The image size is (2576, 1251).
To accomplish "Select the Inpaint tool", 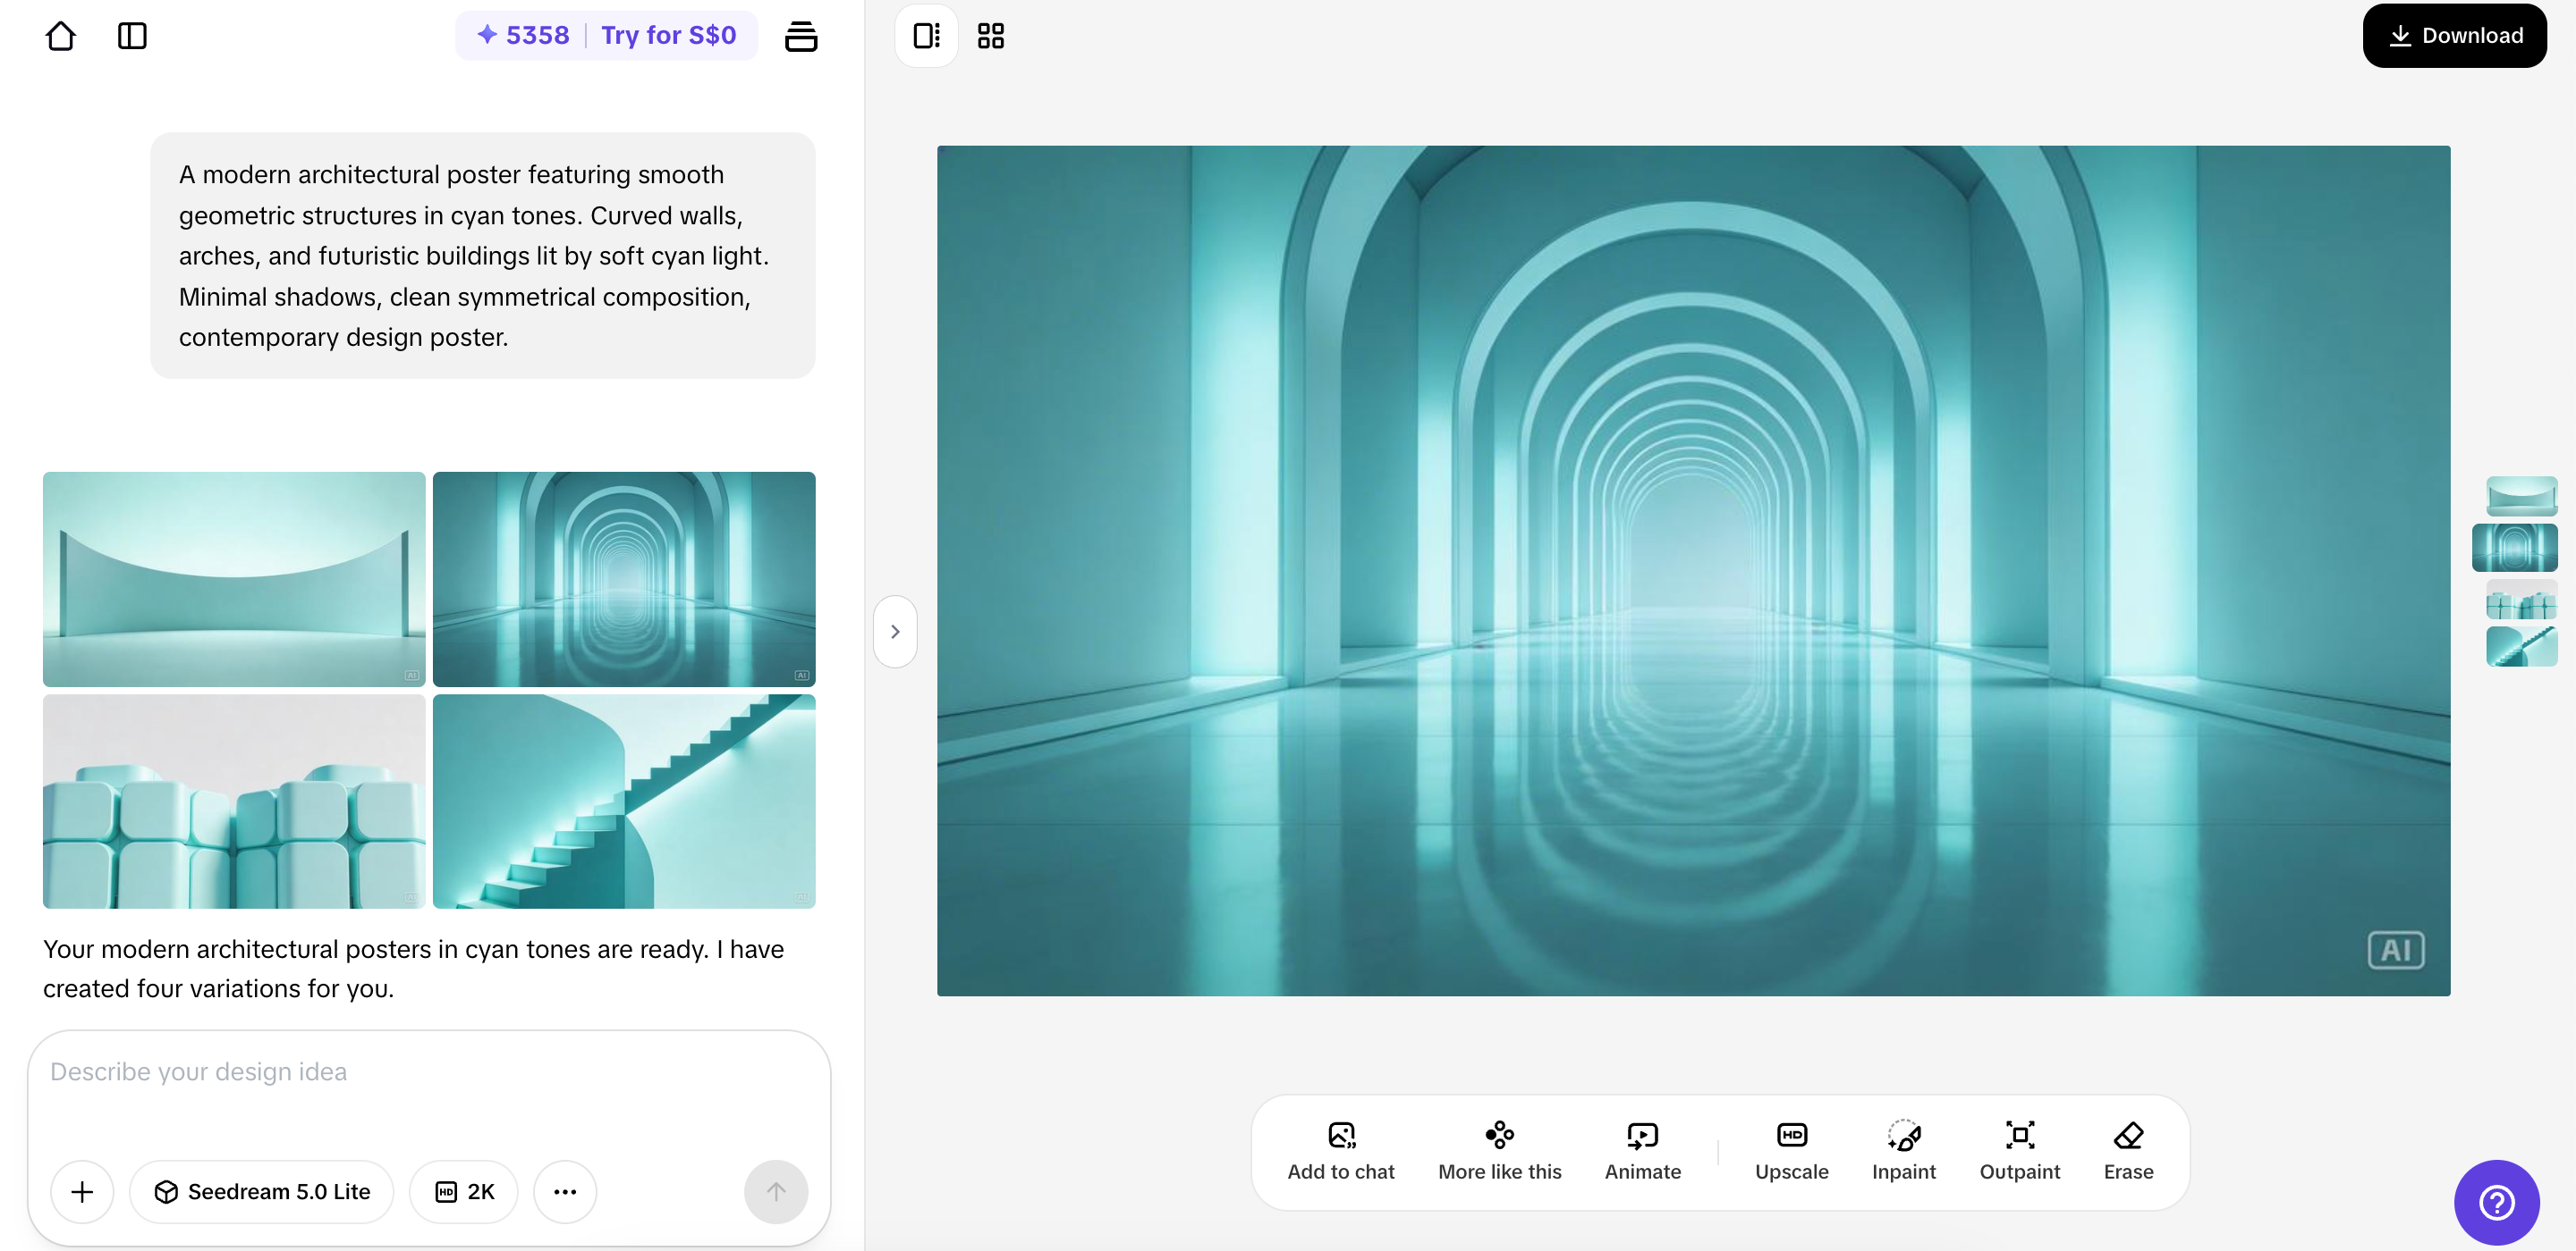I will click(1903, 1150).
